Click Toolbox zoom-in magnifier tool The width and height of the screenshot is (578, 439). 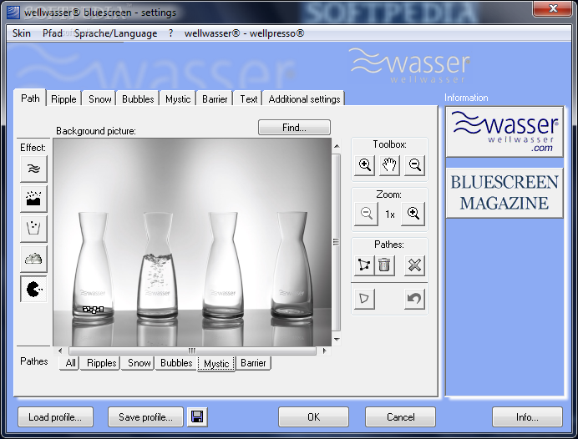[364, 165]
